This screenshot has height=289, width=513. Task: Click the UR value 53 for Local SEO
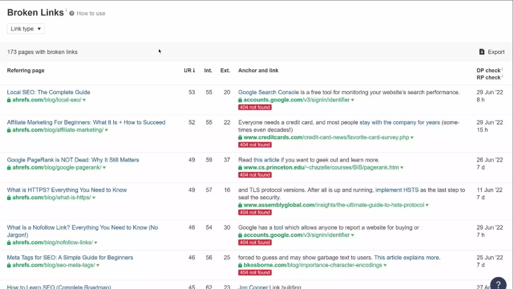192,92
